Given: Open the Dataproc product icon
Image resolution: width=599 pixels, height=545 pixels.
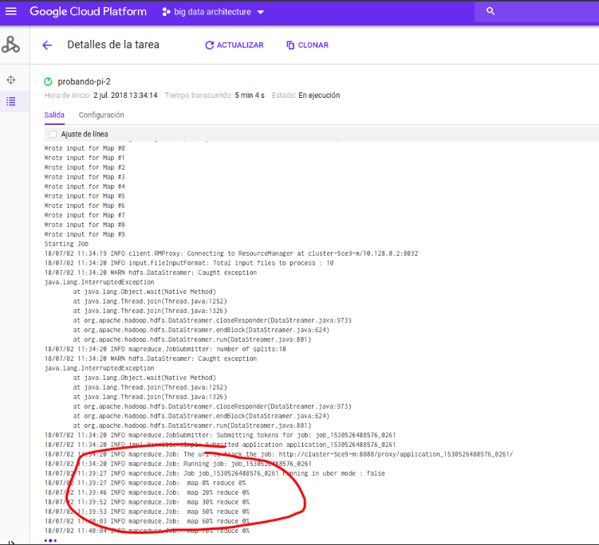Looking at the screenshot, I should [x=10, y=45].
